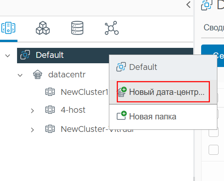Select NewCluster-Vitrual in the tree
Viewport: 224px width, 181px height.
point(97,129)
